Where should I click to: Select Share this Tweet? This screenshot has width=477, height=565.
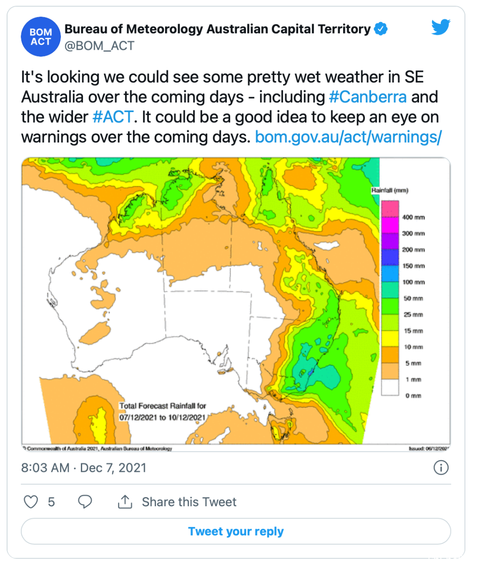pyautogui.click(x=189, y=502)
